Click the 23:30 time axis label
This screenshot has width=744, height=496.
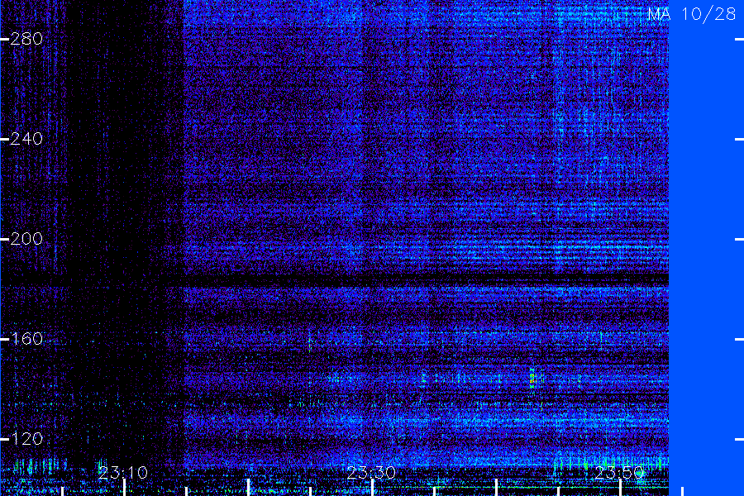pyautogui.click(x=371, y=473)
